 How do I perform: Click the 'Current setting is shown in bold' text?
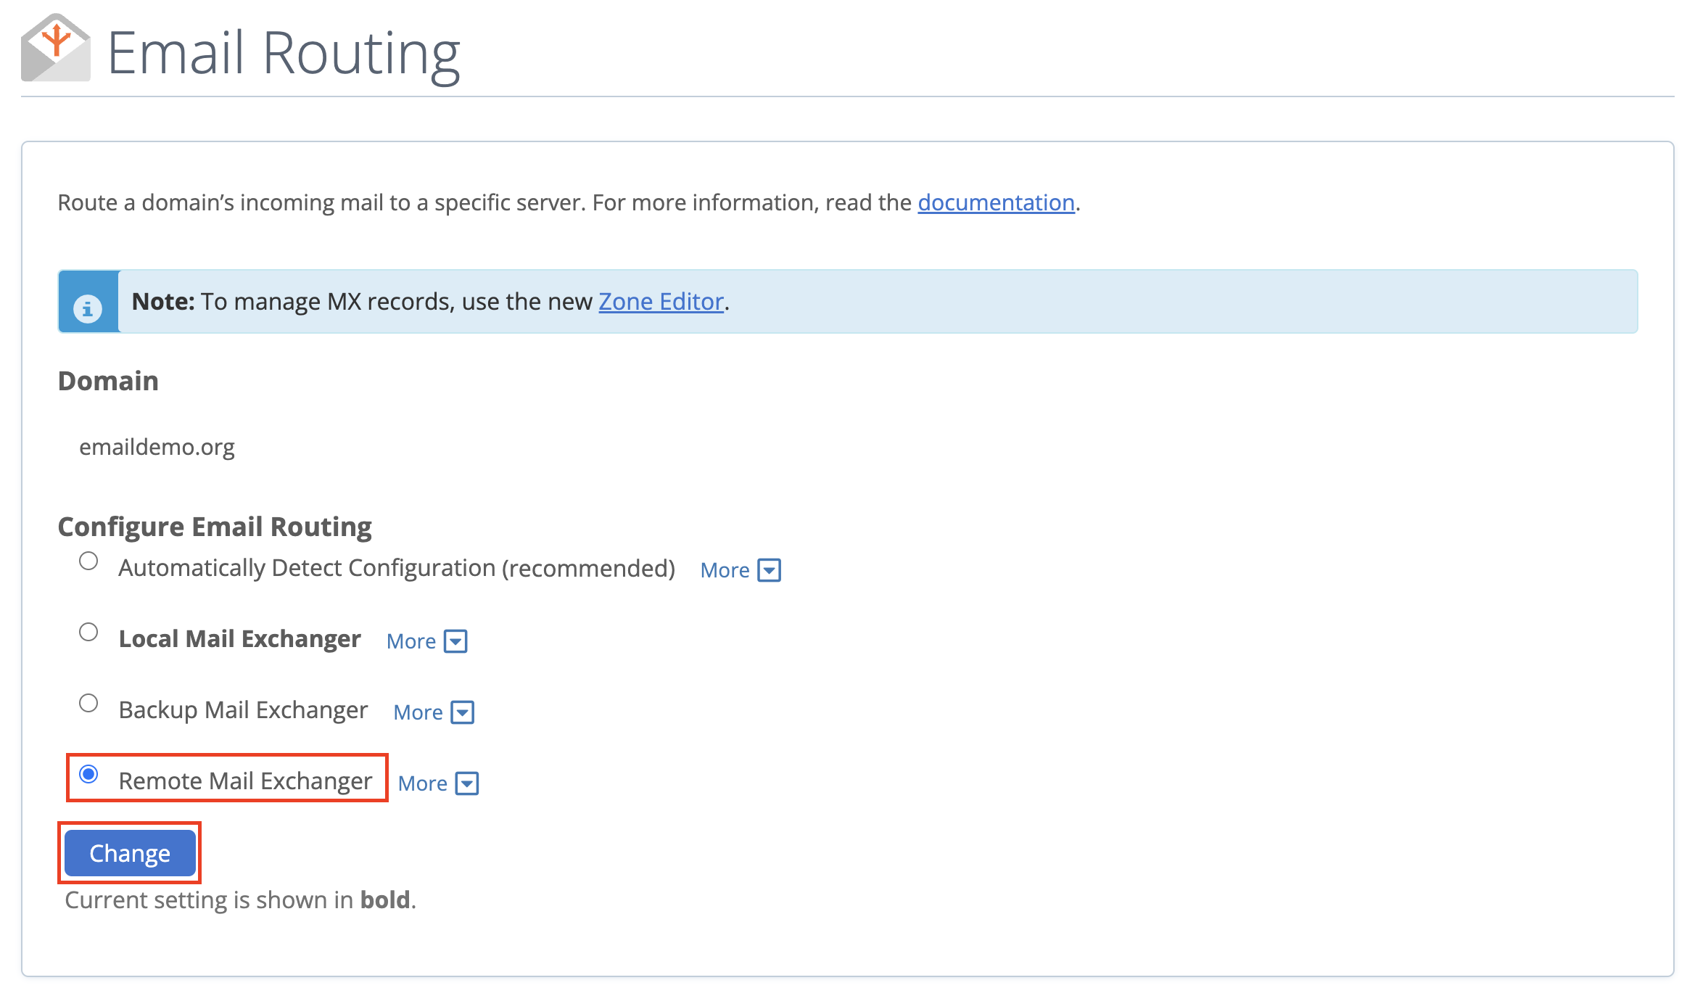[x=241, y=900]
